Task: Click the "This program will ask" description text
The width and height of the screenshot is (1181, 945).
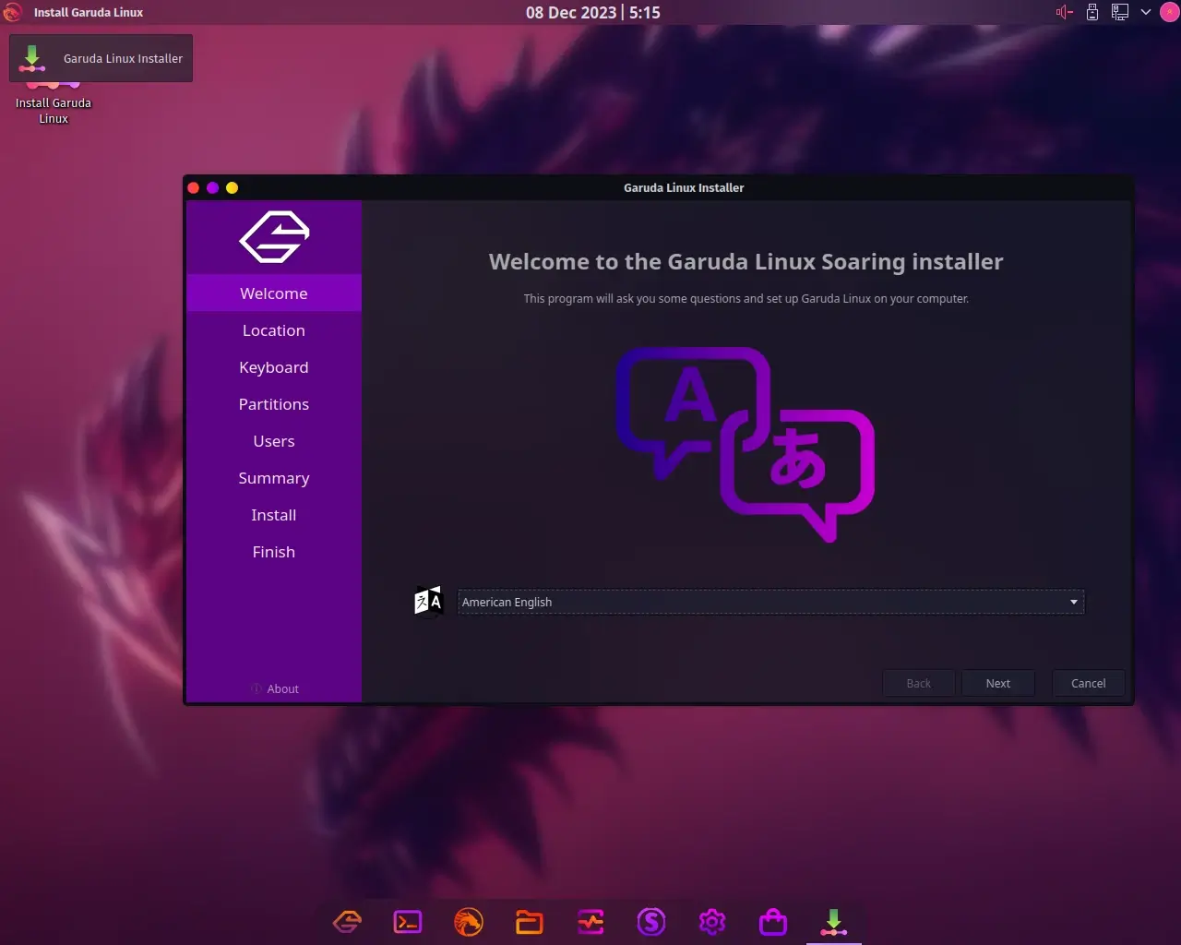Action: coord(746,298)
